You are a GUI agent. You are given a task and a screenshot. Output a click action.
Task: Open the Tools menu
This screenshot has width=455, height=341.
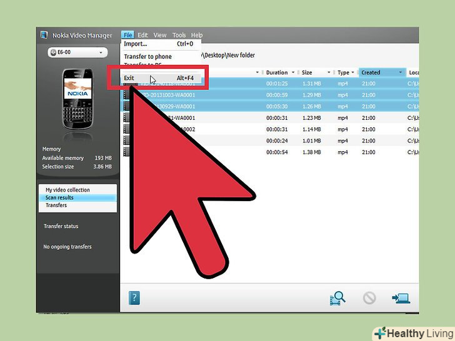[x=179, y=35]
